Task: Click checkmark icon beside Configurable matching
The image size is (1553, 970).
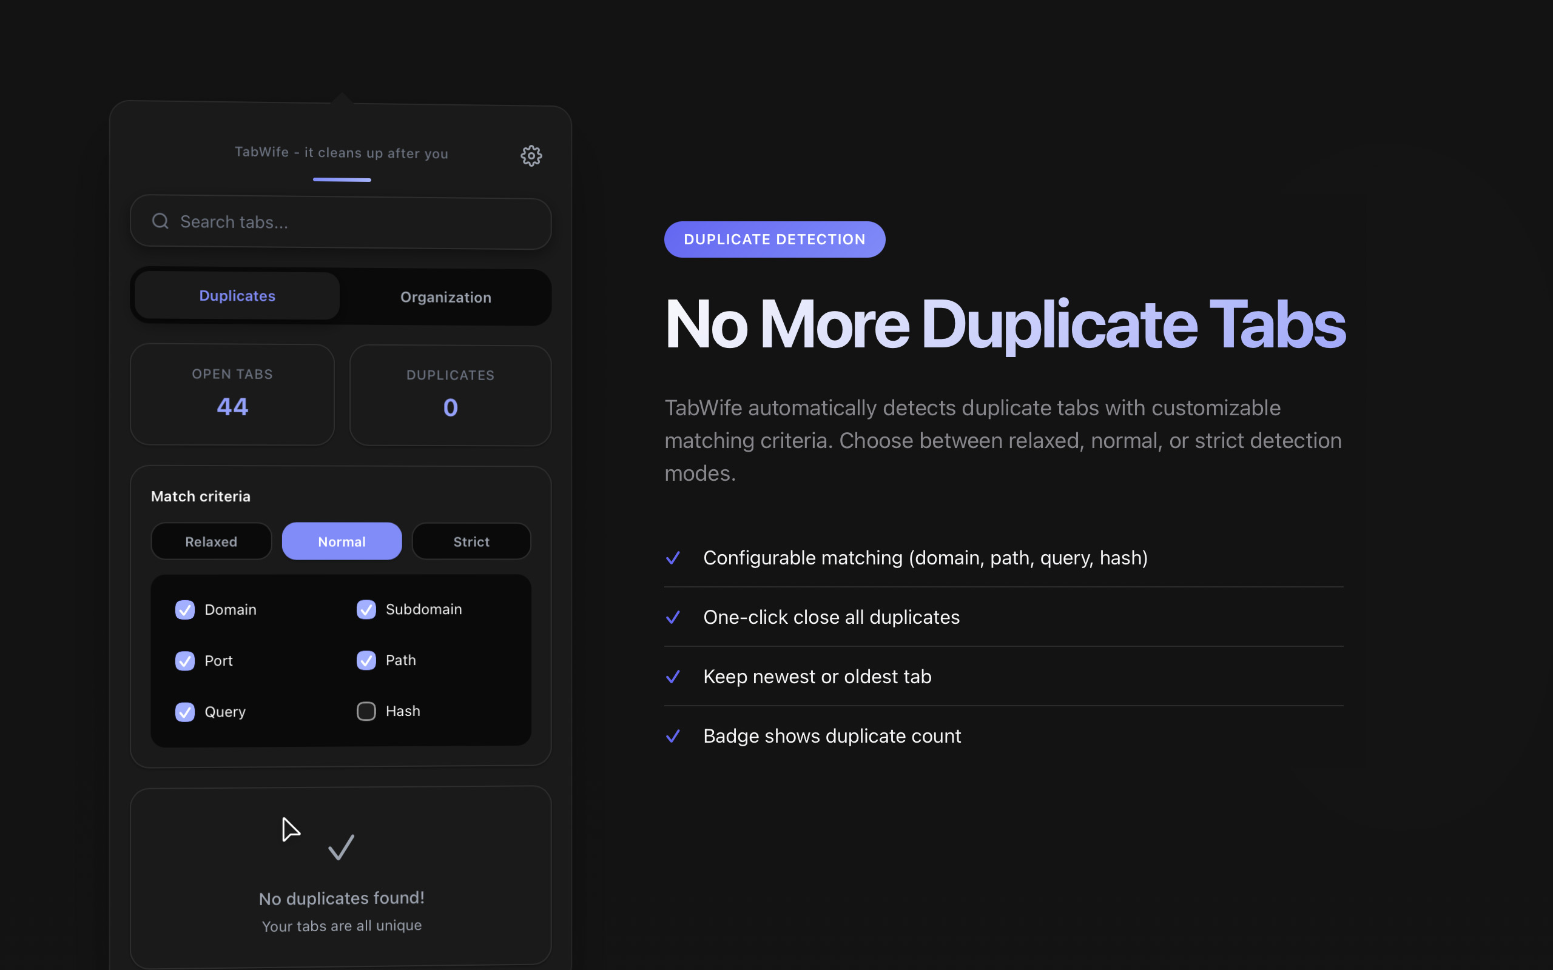Action: (673, 558)
